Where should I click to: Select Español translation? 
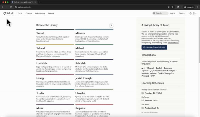(x=145, y=71)
